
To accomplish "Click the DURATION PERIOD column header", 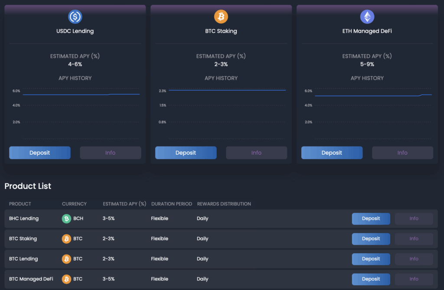I will [x=172, y=204].
